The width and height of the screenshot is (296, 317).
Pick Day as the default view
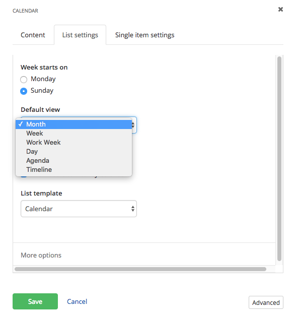73,152
